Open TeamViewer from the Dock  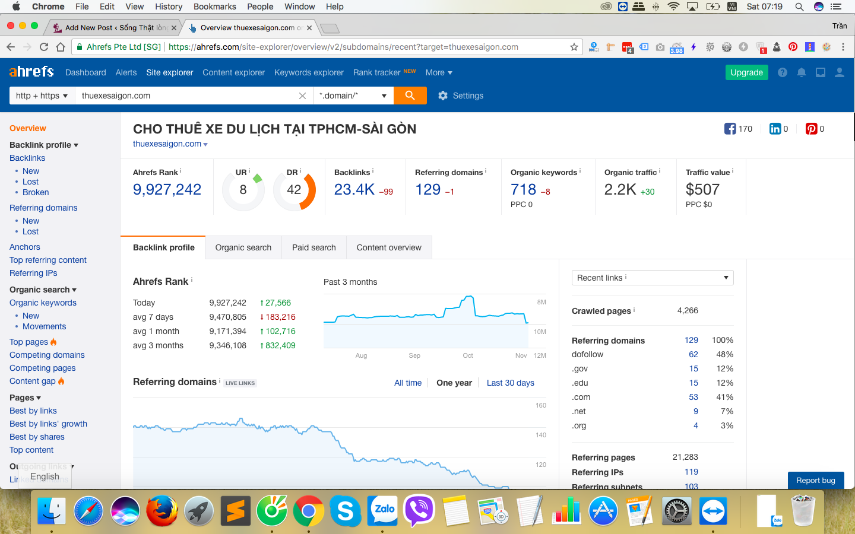713,511
